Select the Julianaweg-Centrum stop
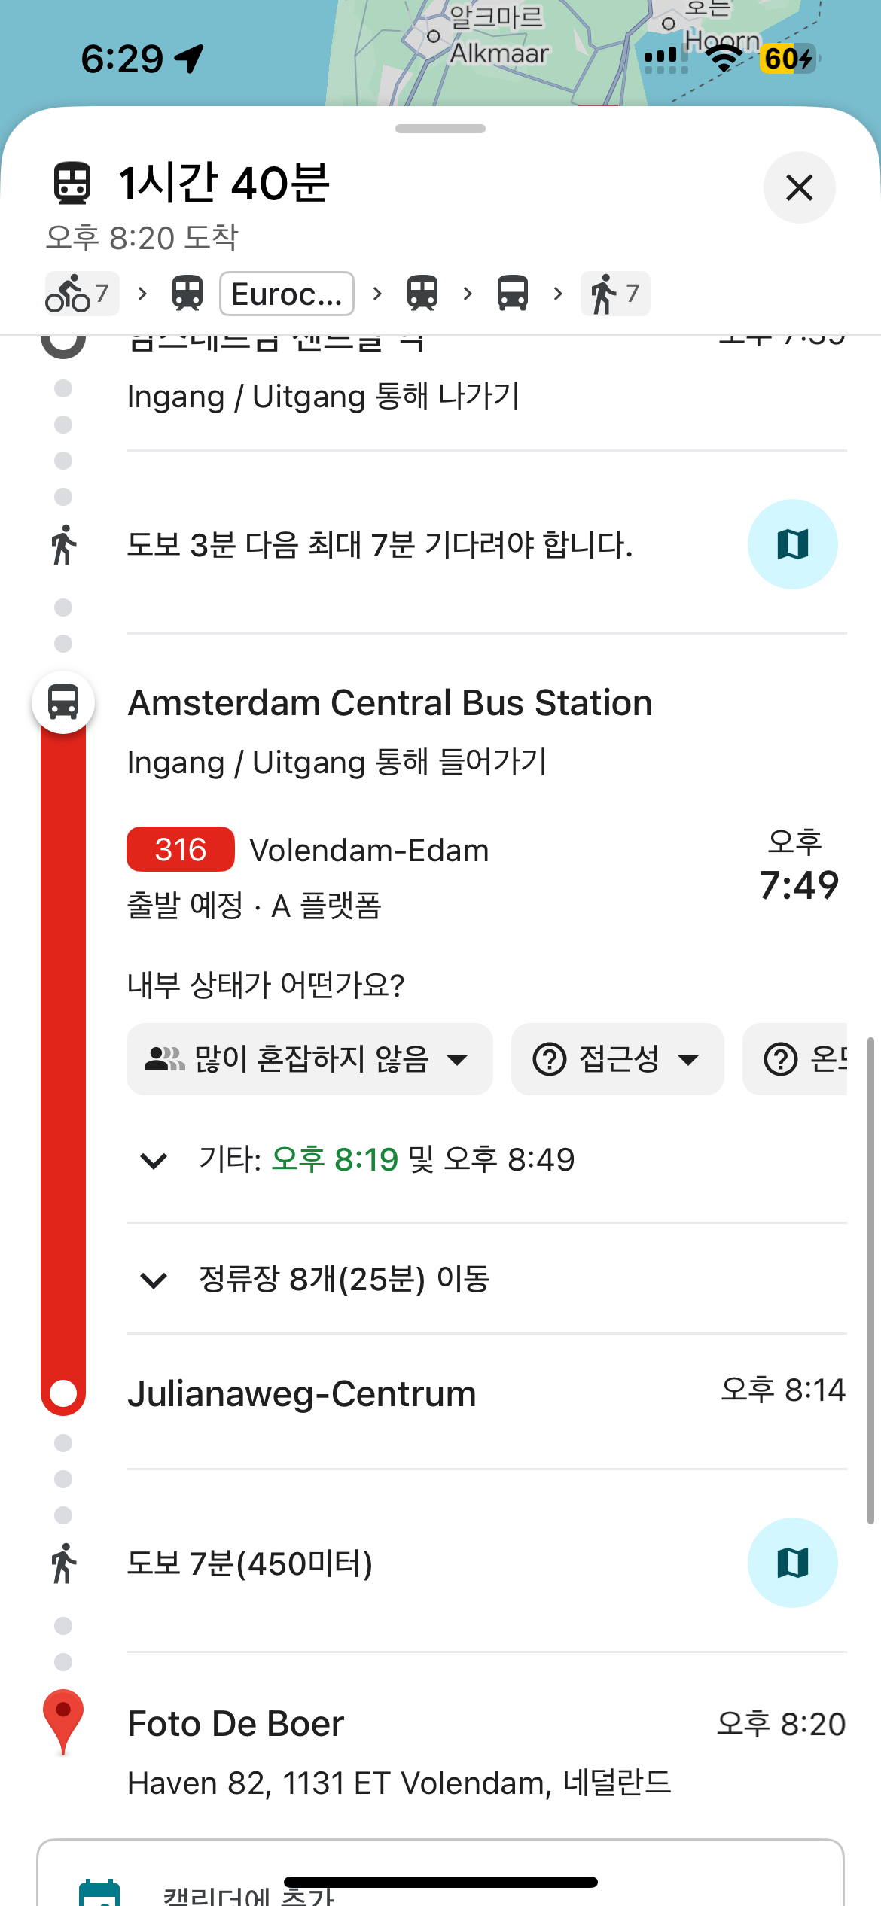 [x=301, y=1394]
